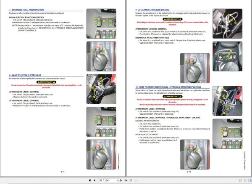Click ATTACHMENT LINE L1 CONTROL subheading on right page
The width and height of the screenshot is (252, 184).
[x=150, y=109]
